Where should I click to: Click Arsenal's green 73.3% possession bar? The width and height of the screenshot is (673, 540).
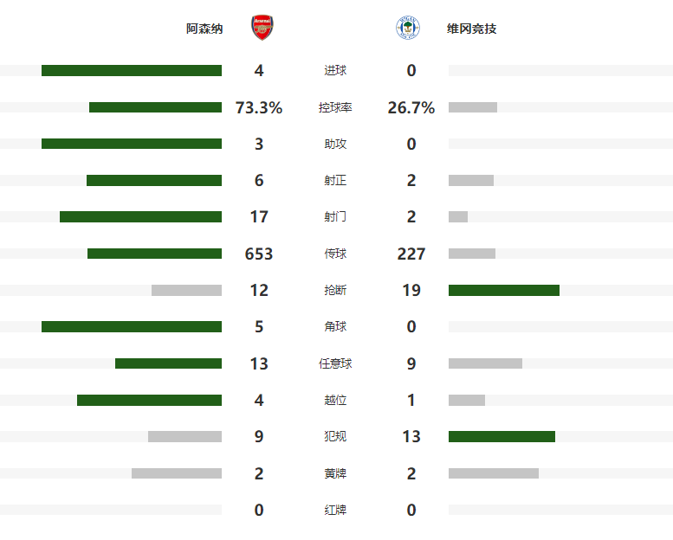pos(155,107)
